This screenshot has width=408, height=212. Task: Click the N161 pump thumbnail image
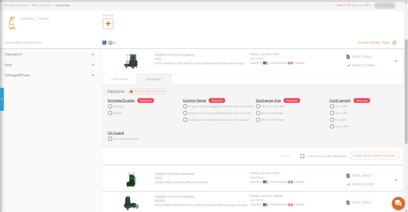[131, 61]
